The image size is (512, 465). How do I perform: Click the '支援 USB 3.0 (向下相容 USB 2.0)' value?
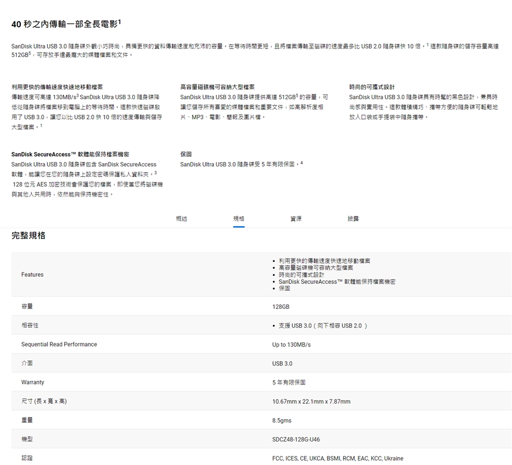pyautogui.click(x=323, y=326)
